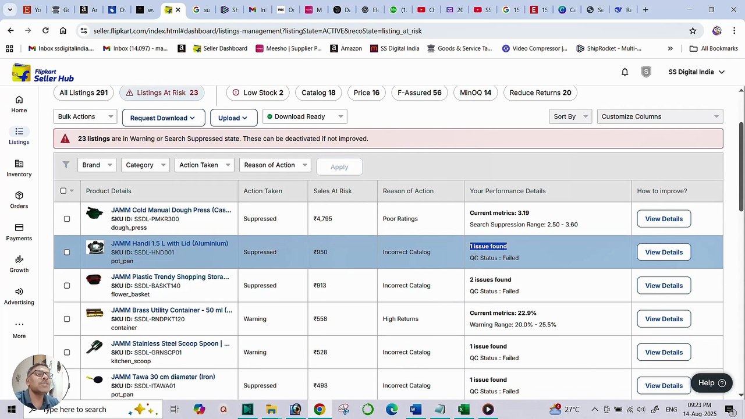This screenshot has width=745, height=419.
Task: Open the Action Taken filter dropdown
Action: [x=204, y=165]
